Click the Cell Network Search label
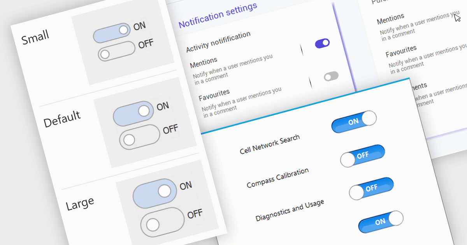 coord(270,144)
